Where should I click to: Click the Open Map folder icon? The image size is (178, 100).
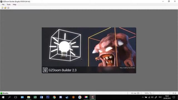point(5,8)
